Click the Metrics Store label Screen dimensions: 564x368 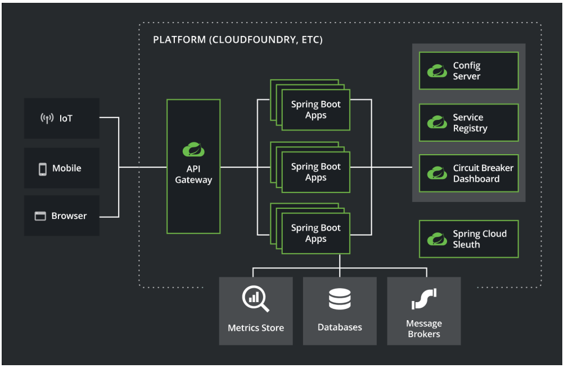(256, 327)
